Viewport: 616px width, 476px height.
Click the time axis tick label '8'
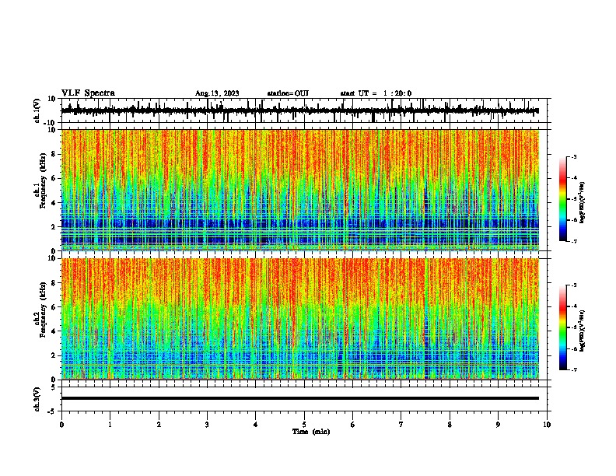click(450, 425)
